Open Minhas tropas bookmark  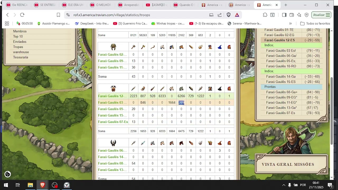(x=168, y=23)
